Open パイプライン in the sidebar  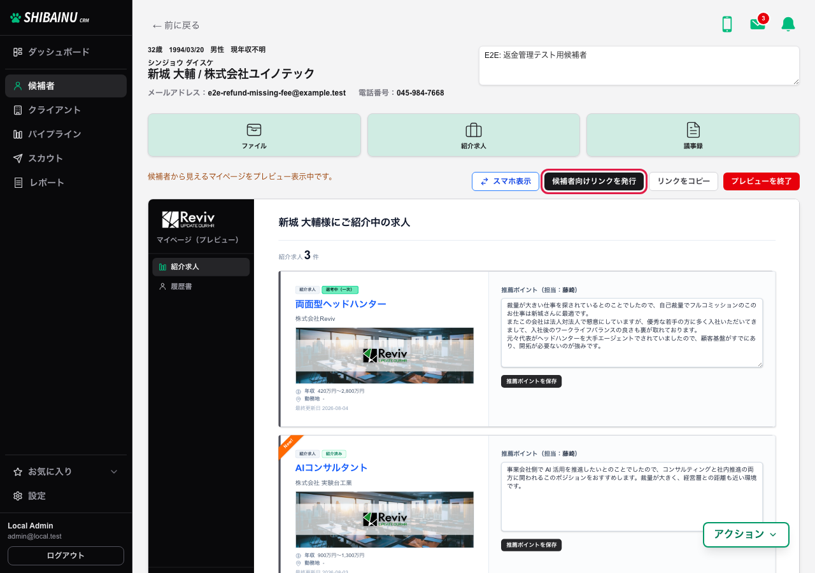point(66,134)
